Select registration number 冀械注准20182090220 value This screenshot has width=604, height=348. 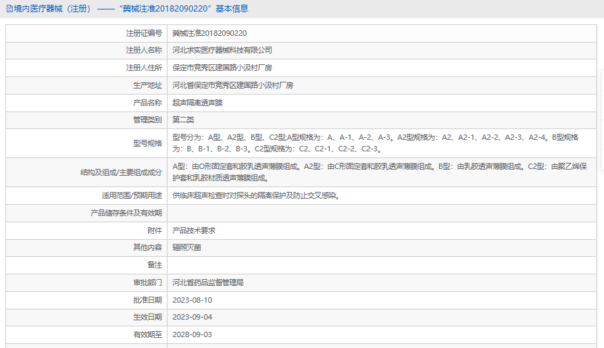click(209, 33)
